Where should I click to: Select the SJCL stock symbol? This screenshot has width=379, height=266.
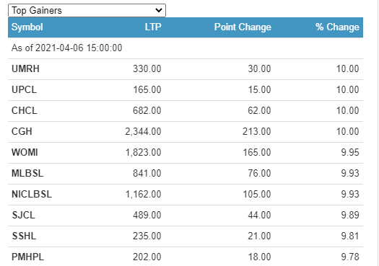tap(24, 215)
